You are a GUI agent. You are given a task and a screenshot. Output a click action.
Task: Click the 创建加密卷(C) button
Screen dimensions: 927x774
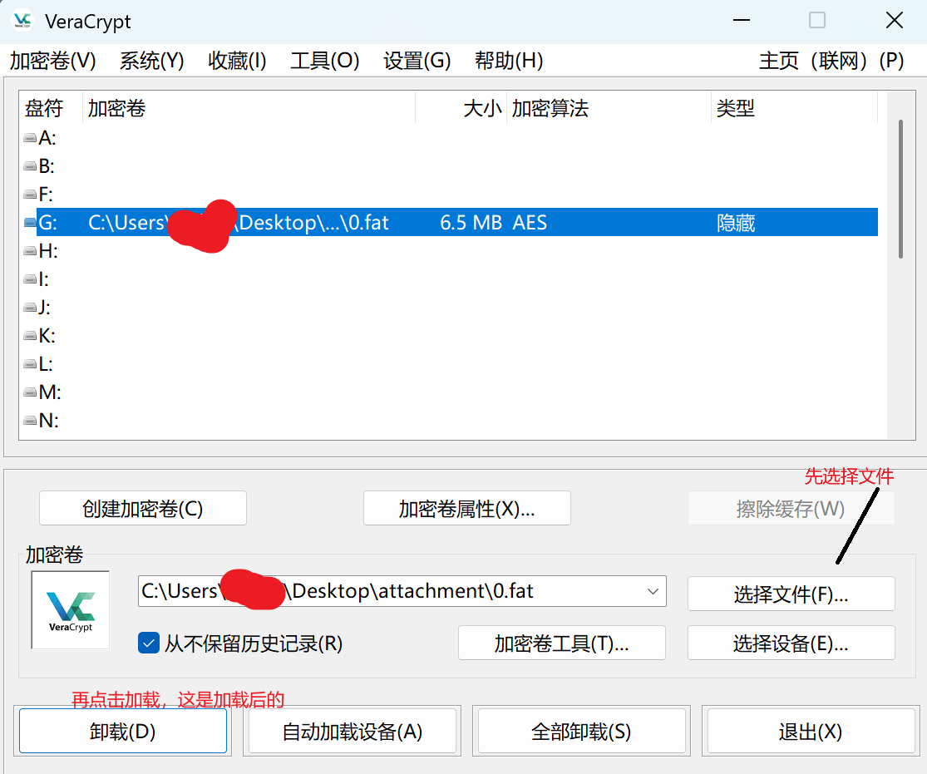[142, 509]
